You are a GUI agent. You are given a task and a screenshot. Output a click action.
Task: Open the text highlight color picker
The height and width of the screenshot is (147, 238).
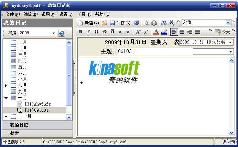pos(164,32)
